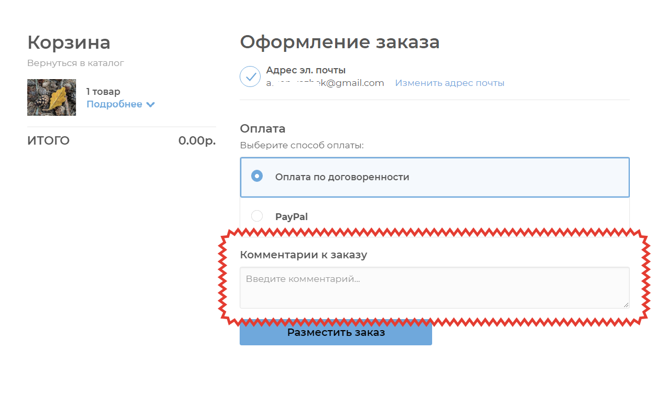
Task: Click the pine cone product thumbnail
Action: tap(51, 97)
